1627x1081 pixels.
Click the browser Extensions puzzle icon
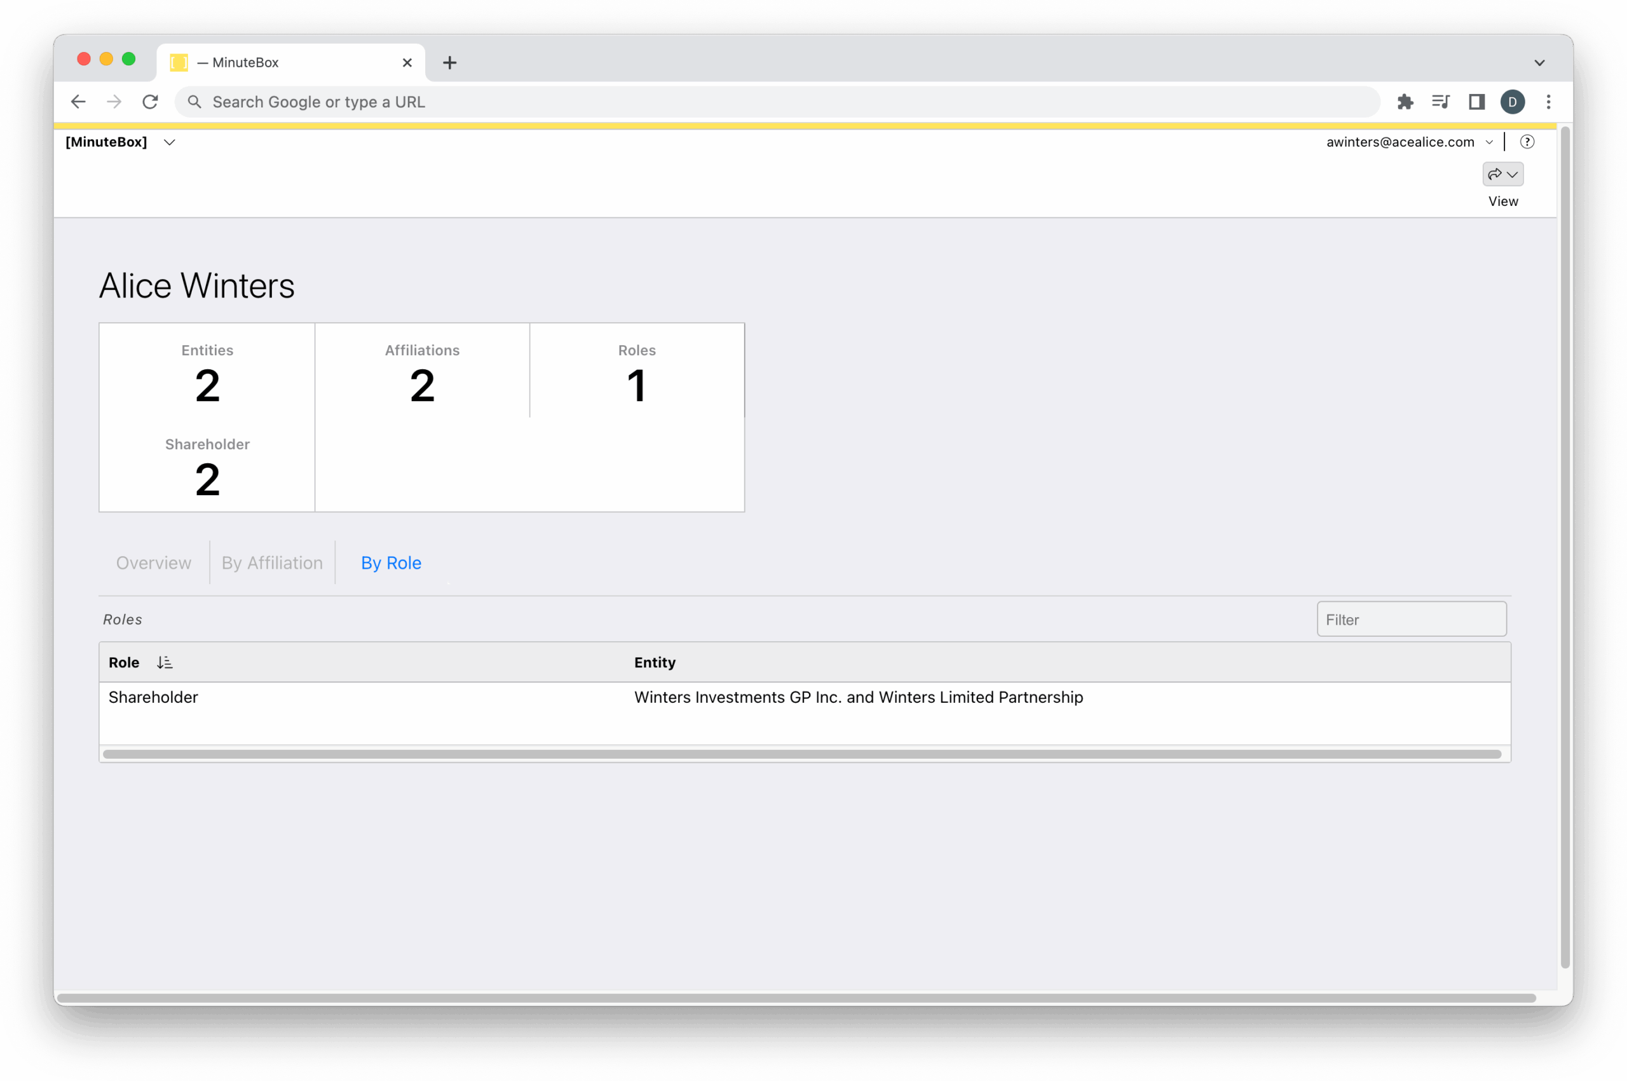click(x=1405, y=102)
